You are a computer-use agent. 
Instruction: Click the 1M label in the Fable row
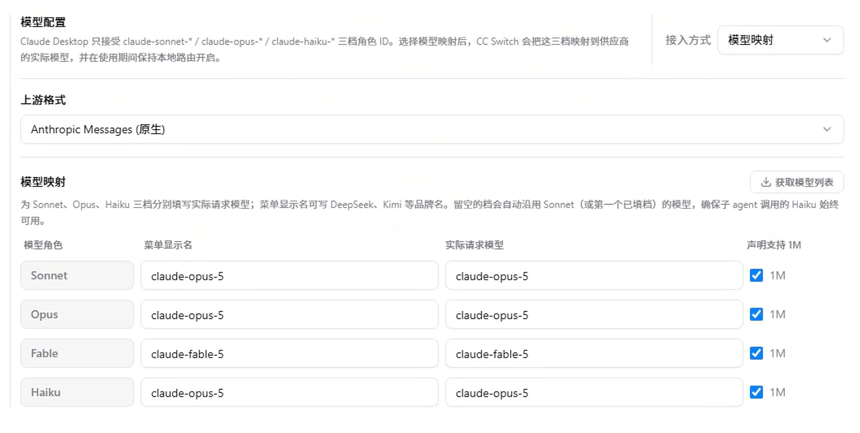[777, 353]
